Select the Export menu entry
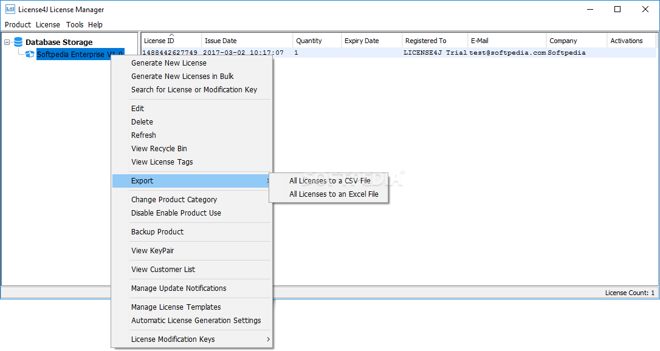This screenshot has width=660, height=351. [192, 181]
